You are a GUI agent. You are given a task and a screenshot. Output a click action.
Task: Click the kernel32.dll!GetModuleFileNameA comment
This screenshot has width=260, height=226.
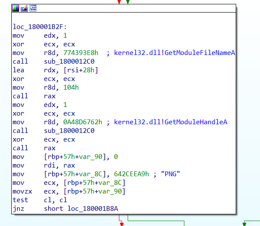tap(175, 53)
